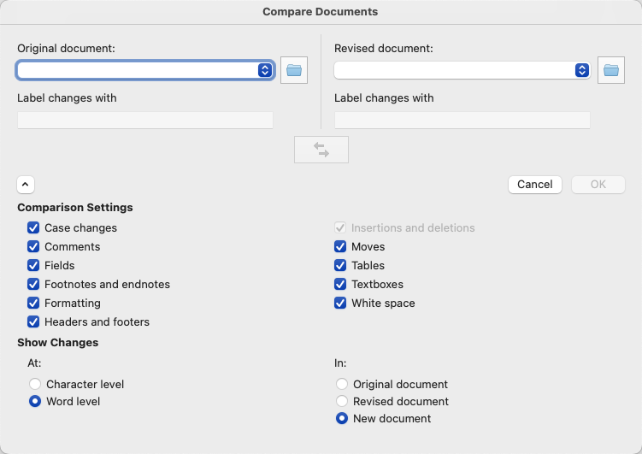Toggle the Comments checkbox
642x454 pixels.
33,247
